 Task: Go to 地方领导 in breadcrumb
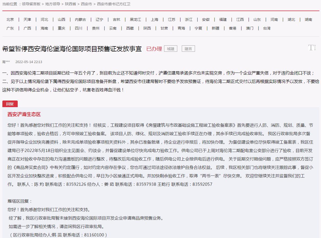click(53, 4)
